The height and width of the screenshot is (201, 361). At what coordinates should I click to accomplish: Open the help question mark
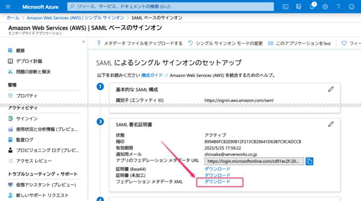click(x=338, y=7)
